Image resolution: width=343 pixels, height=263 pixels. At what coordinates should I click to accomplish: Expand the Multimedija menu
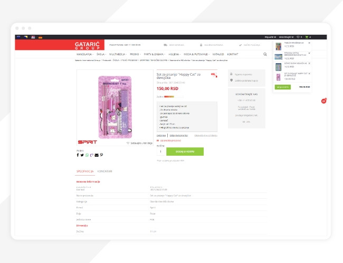[118, 54]
